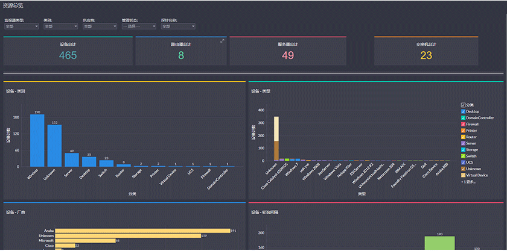This screenshot has height=251, width=507.
Task: Select the Unknown bar showing 152 in 设备-类别
Action: click(x=55, y=146)
